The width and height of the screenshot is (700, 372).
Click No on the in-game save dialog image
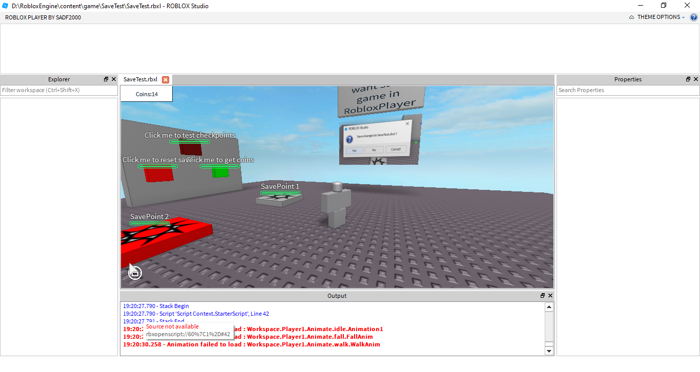coord(374,150)
